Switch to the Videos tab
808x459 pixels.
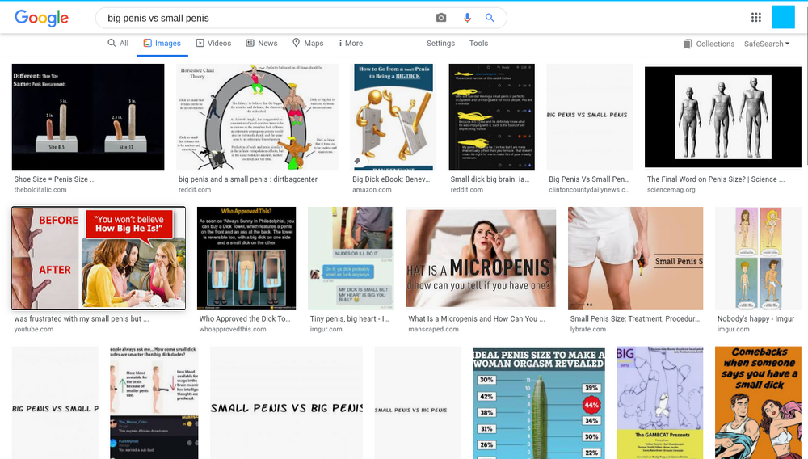click(213, 44)
